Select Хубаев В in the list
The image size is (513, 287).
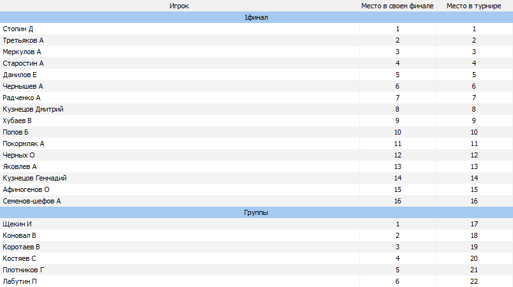pyautogui.click(x=17, y=121)
